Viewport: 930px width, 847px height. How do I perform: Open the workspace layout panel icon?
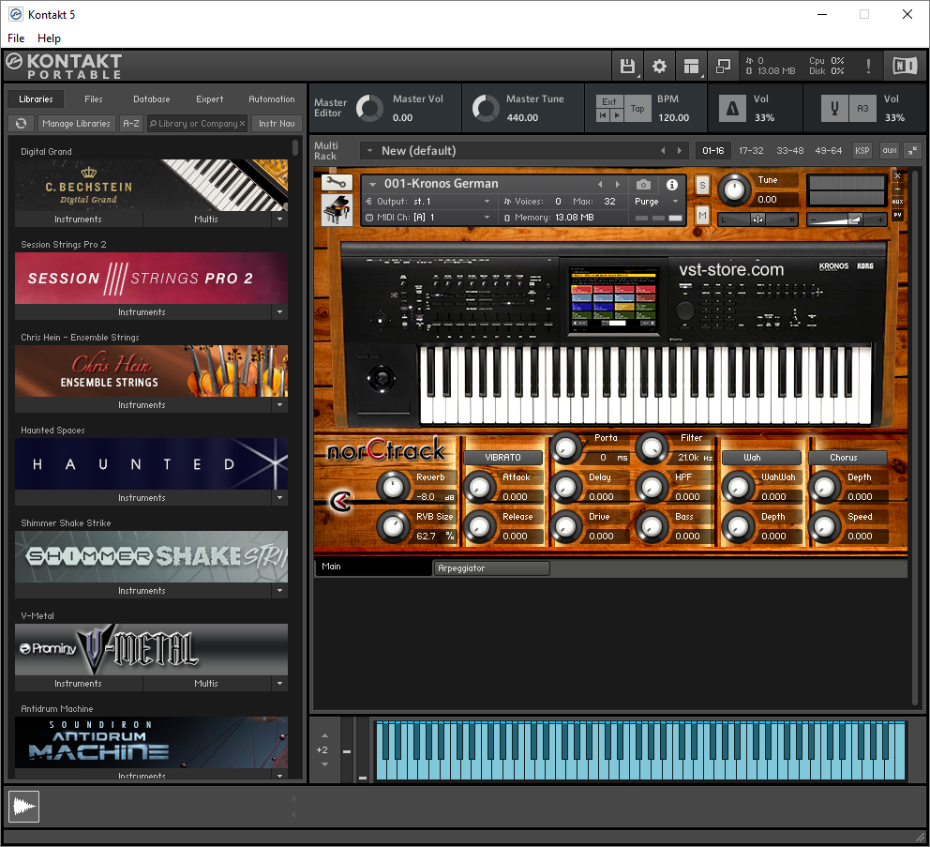point(691,66)
